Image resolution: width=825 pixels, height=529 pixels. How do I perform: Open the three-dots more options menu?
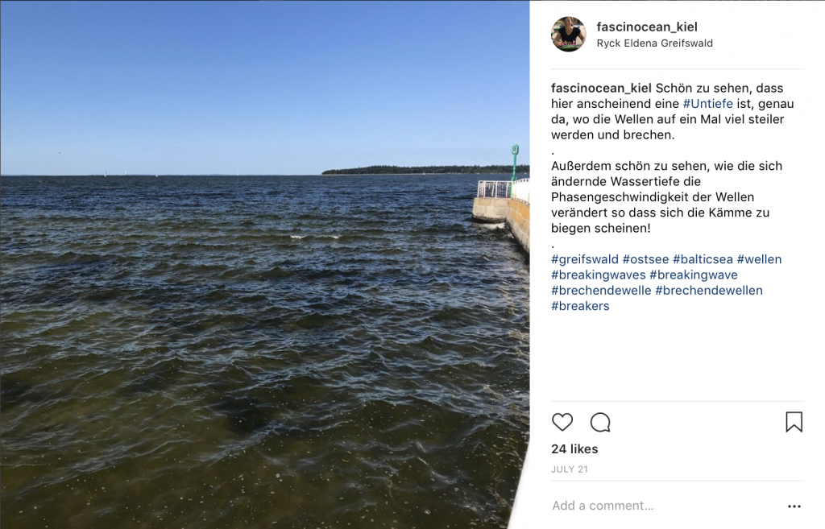pyautogui.click(x=794, y=506)
